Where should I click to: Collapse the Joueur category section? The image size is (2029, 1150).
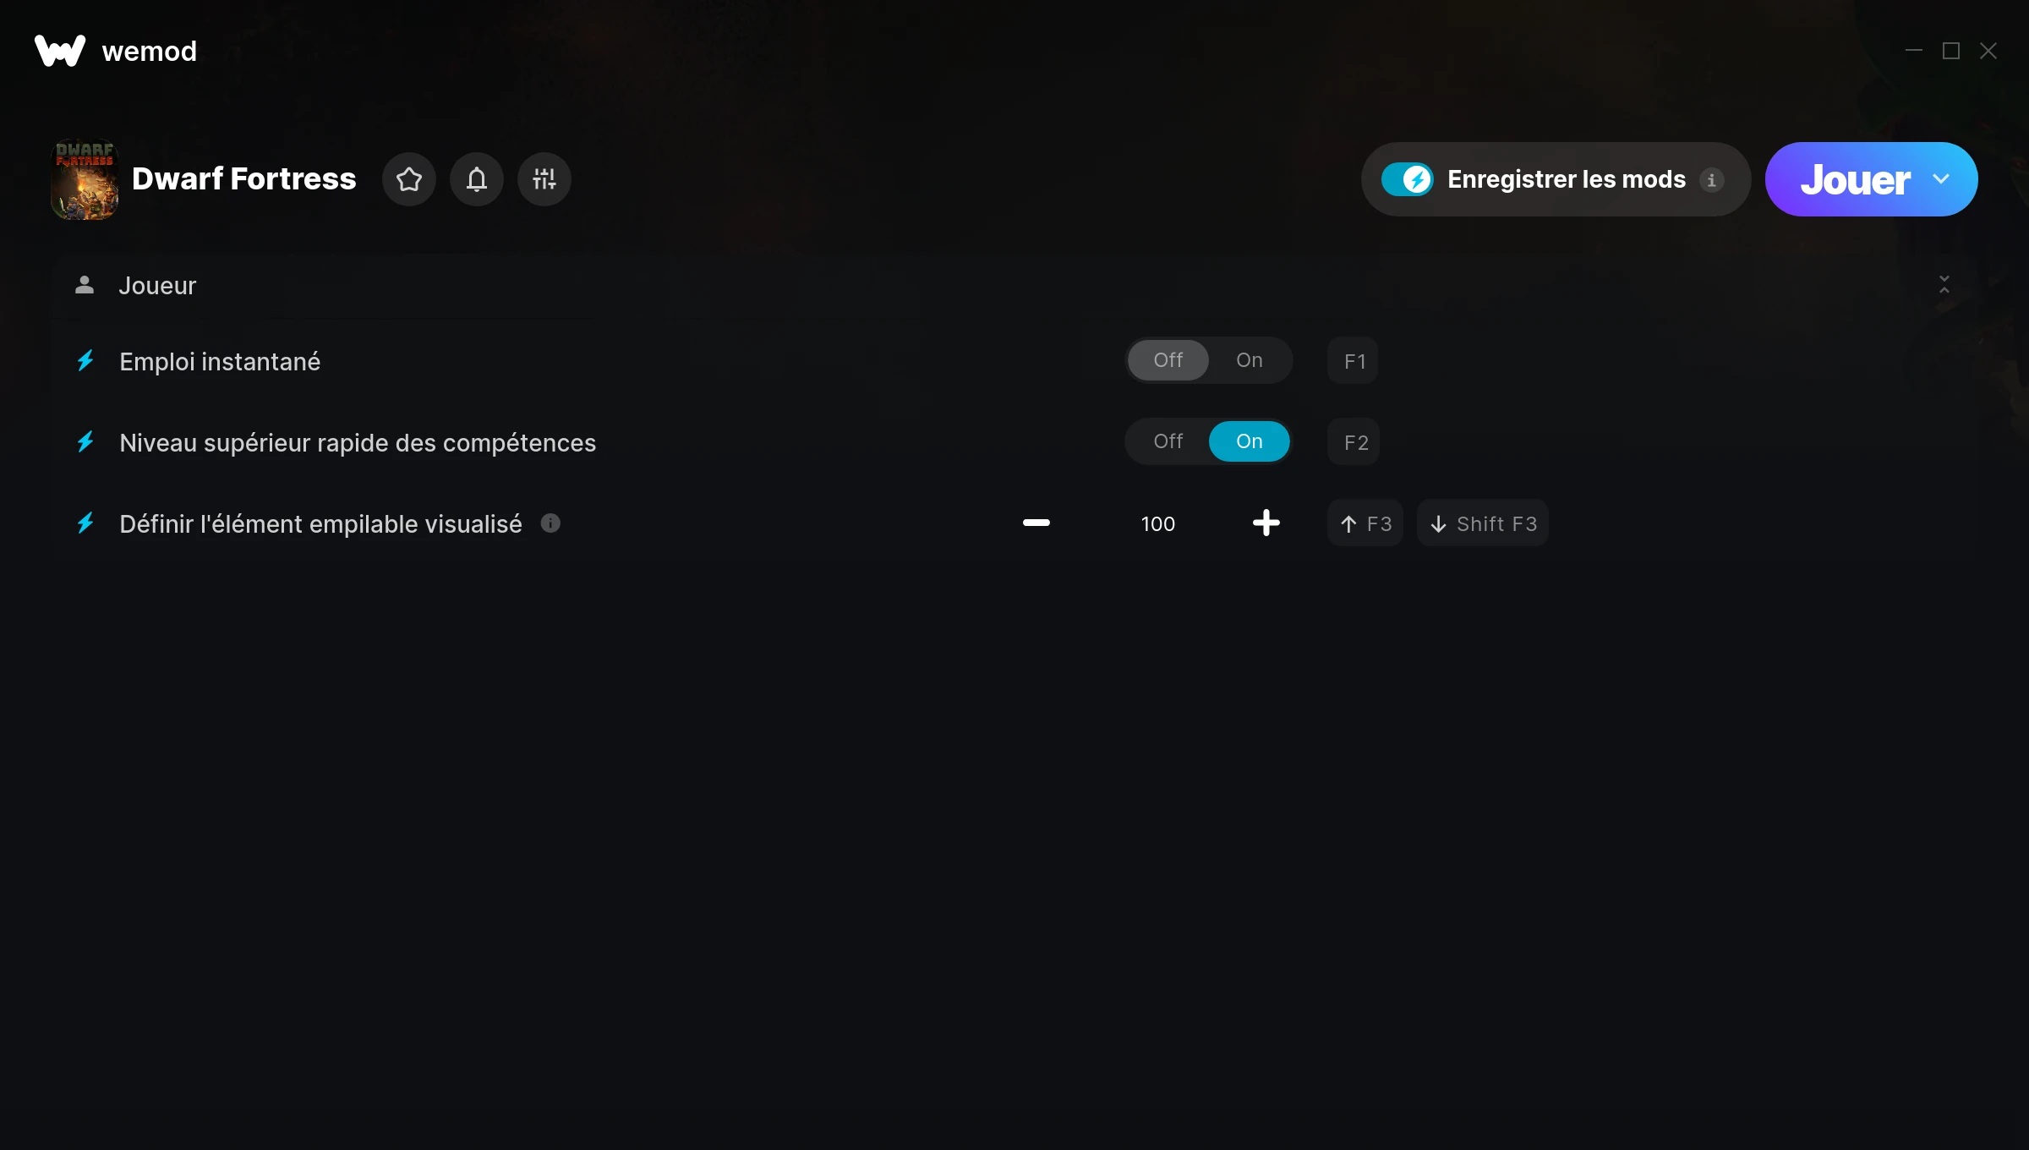tap(1944, 285)
